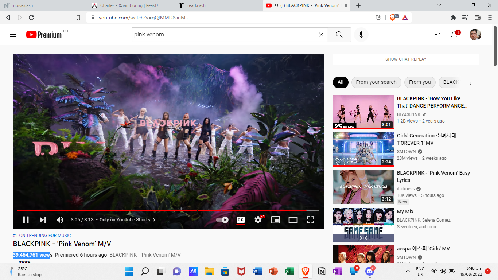The width and height of the screenshot is (498, 280).
Task: Clear the 'pink venom' search text
Action: click(x=321, y=35)
